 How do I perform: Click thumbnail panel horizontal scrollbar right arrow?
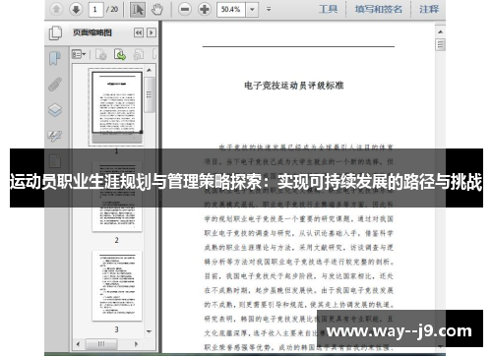(x=136, y=344)
